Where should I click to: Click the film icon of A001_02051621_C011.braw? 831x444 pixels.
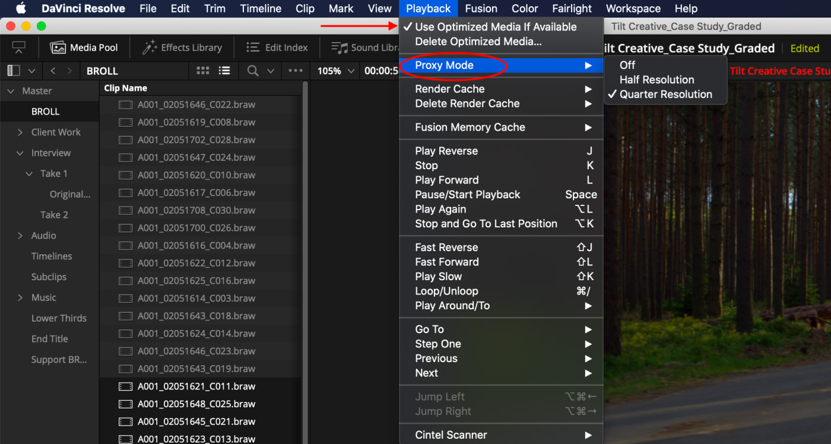(125, 386)
